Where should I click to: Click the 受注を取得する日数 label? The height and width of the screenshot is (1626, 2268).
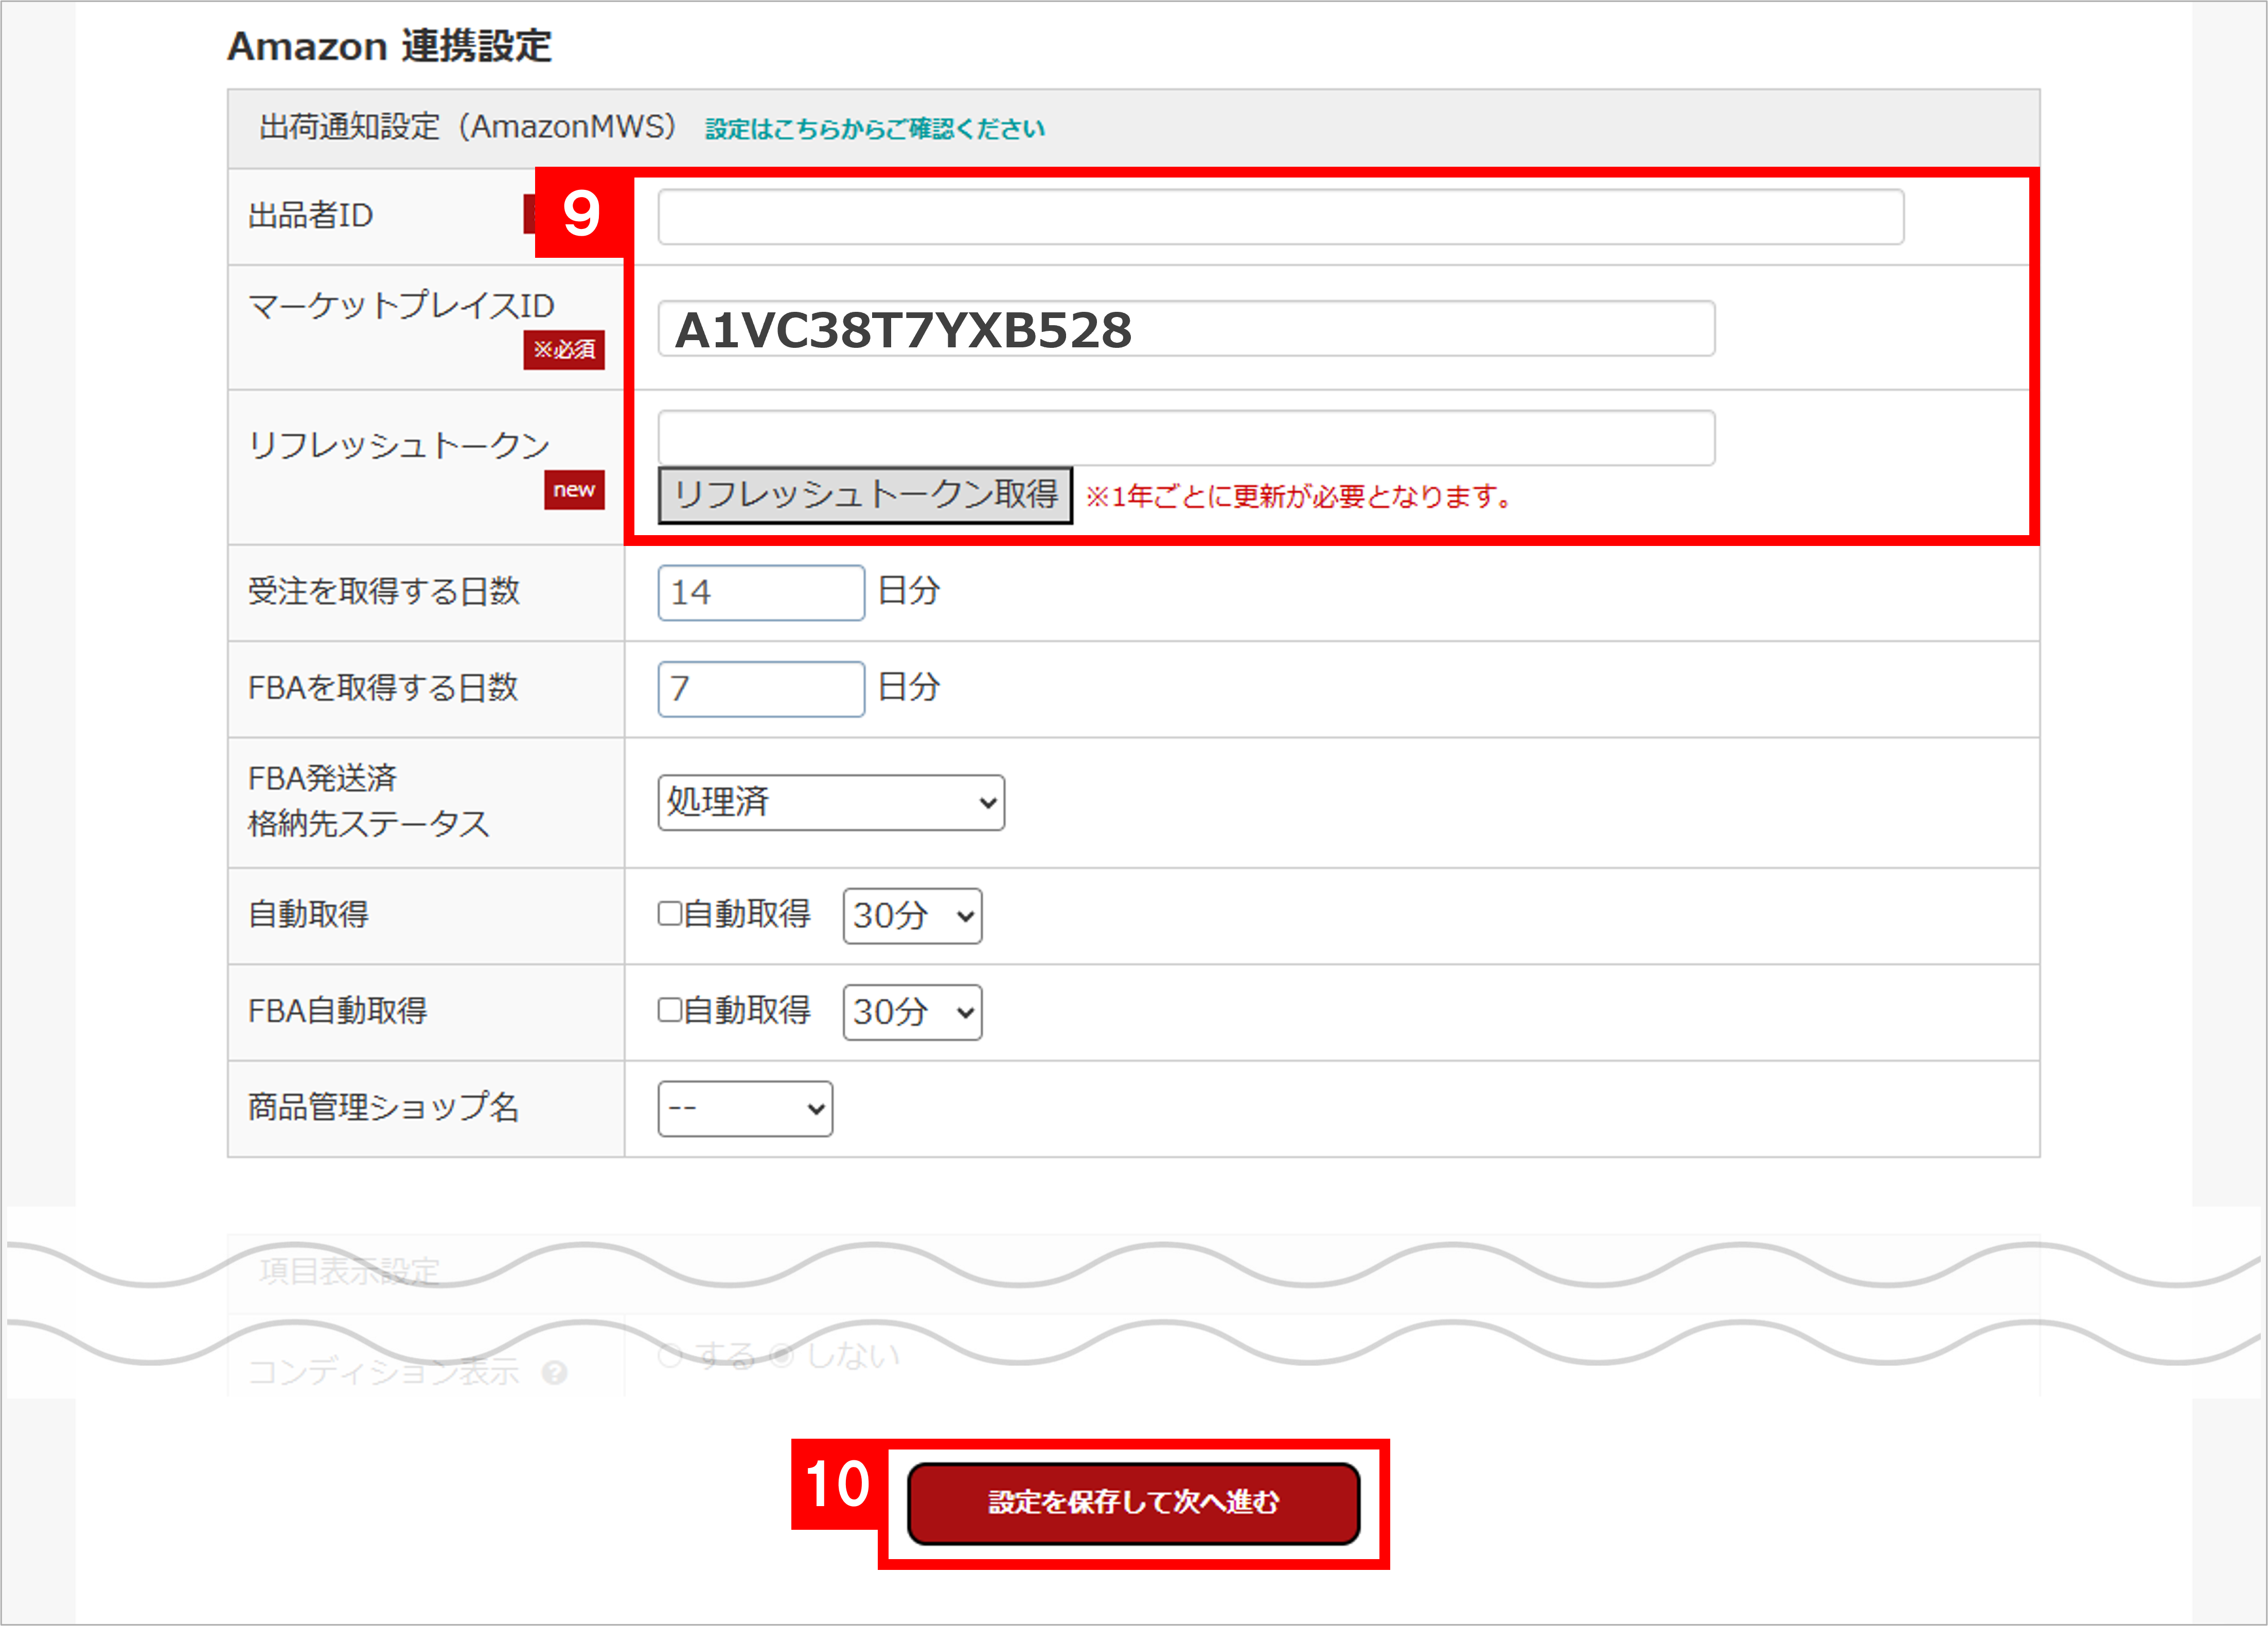pyautogui.click(x=383, y=591)
